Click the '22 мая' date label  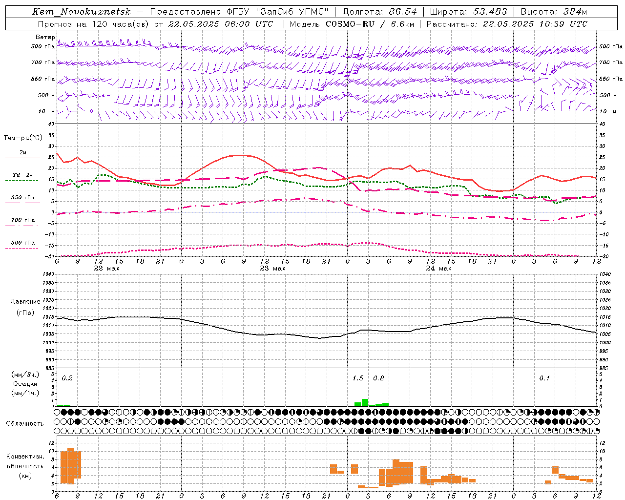(x=106, y=269)
